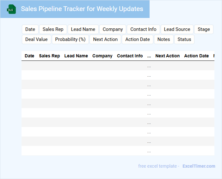Choose the Next Action tag
The height and width of the screenshot is (179, 222).
105,39
